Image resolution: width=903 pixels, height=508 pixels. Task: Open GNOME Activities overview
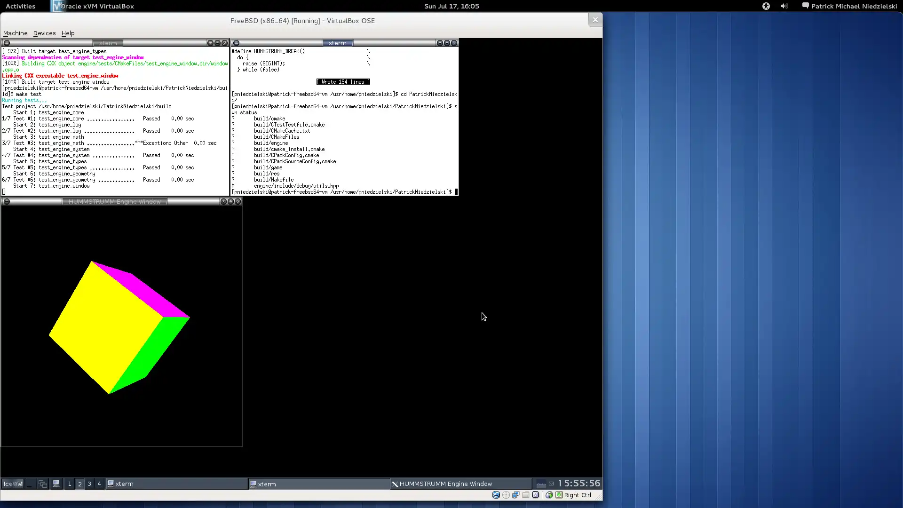coord(20,6)
